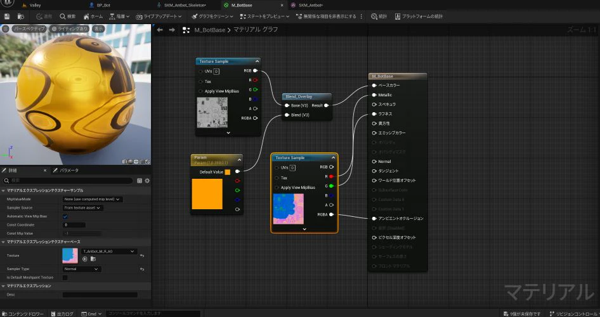The height and width of the screenshot is (317, 600).
Task: Open コンテンツドロワー content drawer
Action: (x=23, y=314)
